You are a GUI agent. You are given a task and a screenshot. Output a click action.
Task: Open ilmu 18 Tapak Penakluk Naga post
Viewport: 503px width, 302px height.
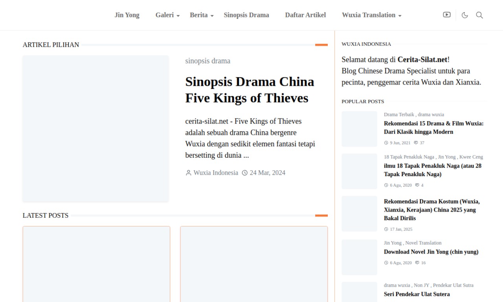(433, 170)
